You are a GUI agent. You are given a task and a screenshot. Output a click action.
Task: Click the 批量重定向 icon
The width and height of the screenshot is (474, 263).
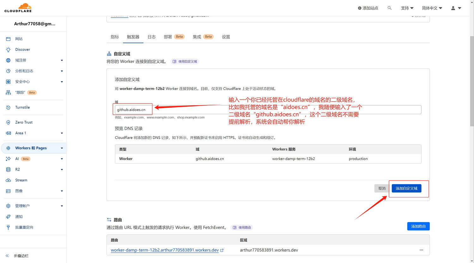8,227
